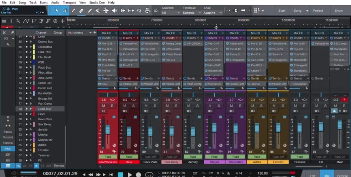The height and width of the screenshot is (177, 351).
Task: Mute the Adlibs channel
Action: pyautogui.click(x=253, y=106)
